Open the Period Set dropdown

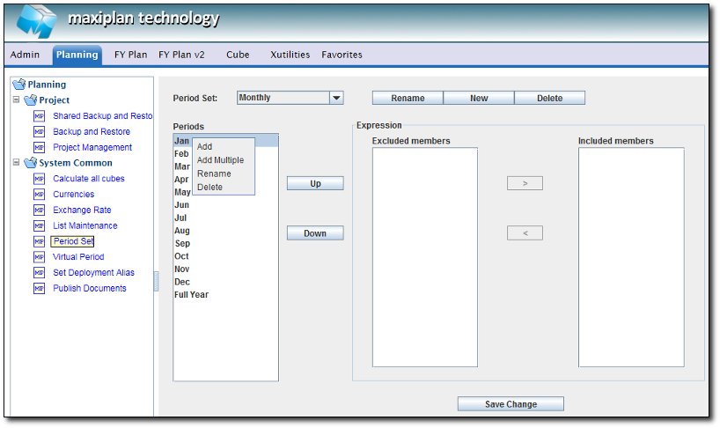coord(335,99)
